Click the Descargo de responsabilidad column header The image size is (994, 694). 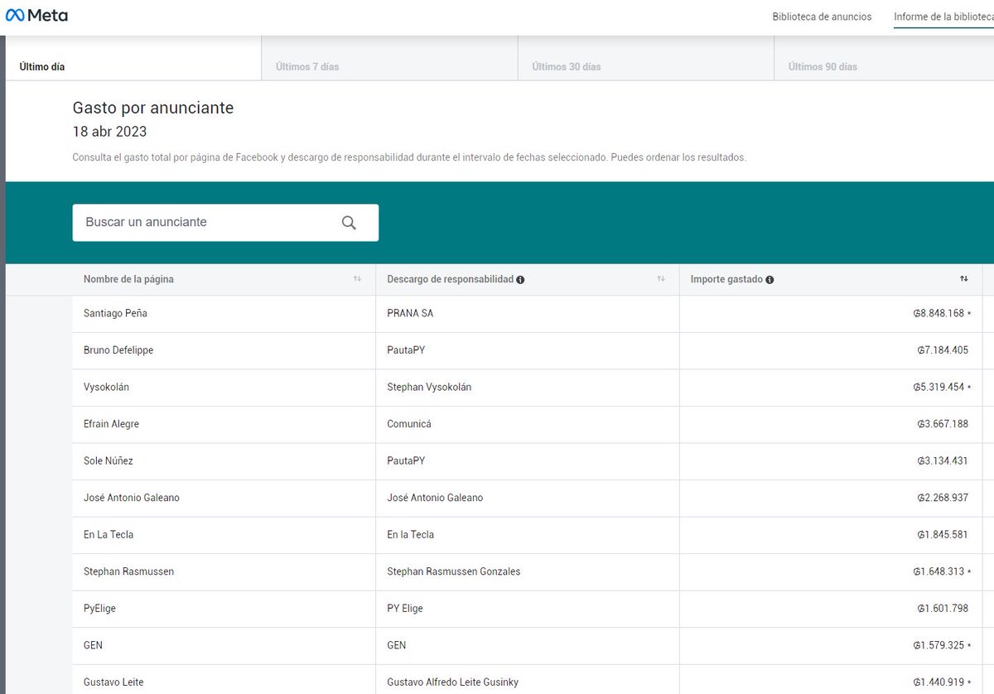527,279
